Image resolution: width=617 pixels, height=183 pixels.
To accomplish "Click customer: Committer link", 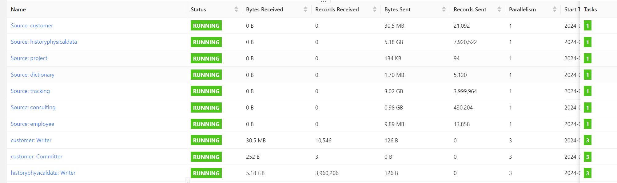I will tap(36, 157).
